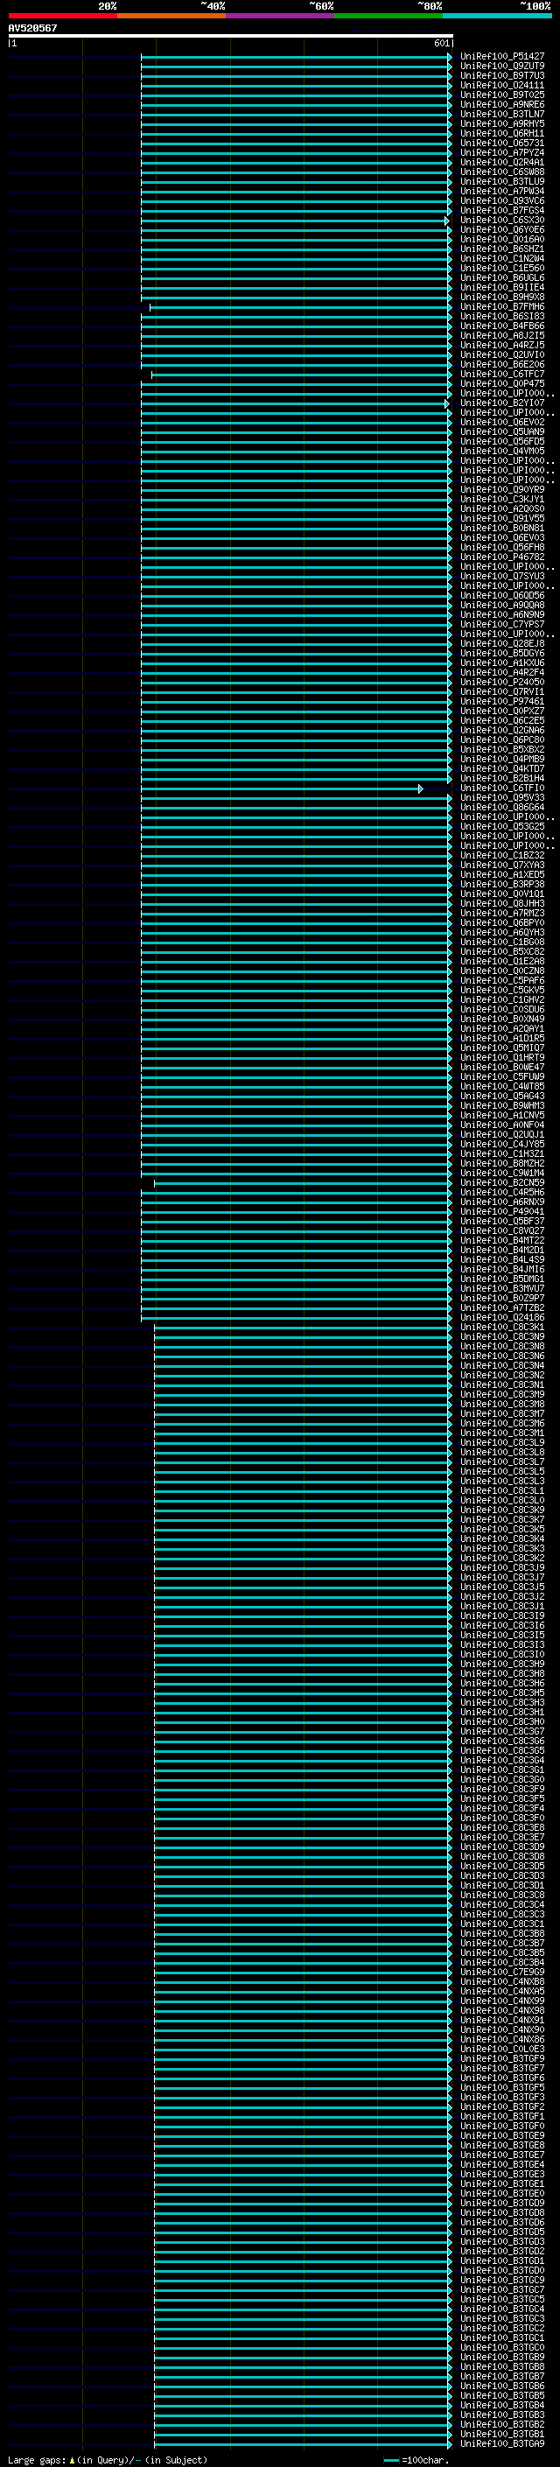The image size is (560, 2467).
Task: Select label UniRef100_Q1HRT9
Action: pos(502,1058)
